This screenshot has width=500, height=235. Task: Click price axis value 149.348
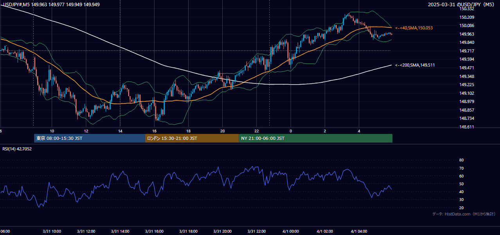pyautogui.click(x=467, y=76)
